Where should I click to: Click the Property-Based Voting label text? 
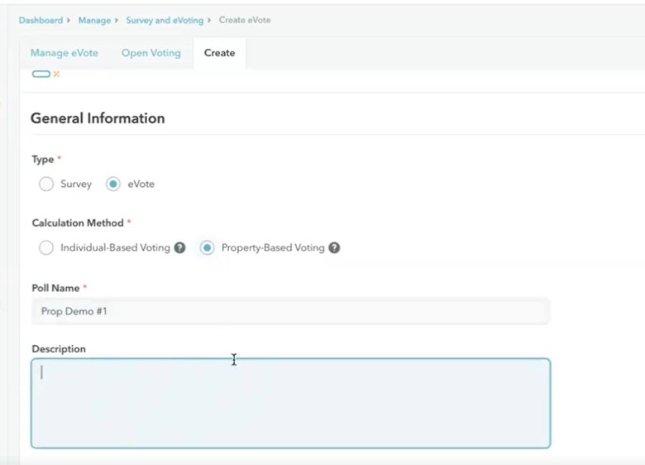point(273,247)
